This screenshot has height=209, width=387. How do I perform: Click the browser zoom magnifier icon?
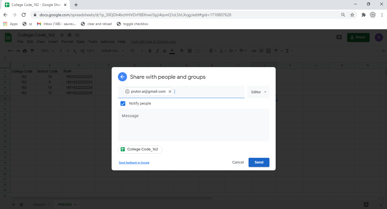343,15
